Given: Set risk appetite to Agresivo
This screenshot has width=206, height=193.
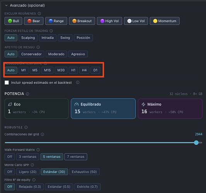Looking at the screenshot, I should point(78,54).
